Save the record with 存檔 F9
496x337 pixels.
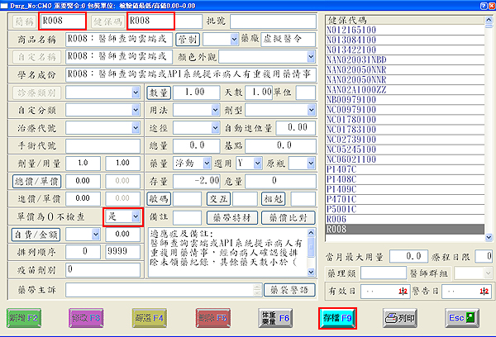pyautogui.click(x=337, y=316)
